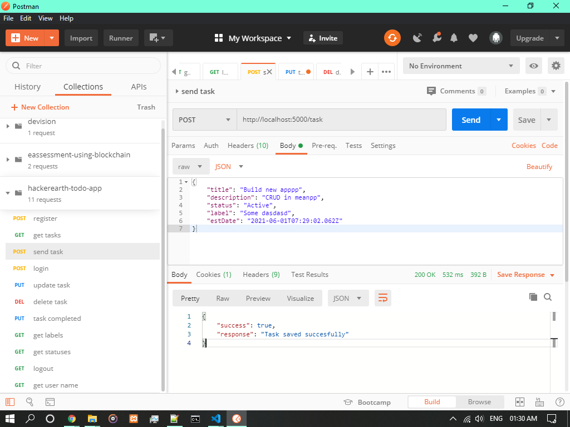This screenshot has width=570, height=427.
Task: Switch mode to Browse
Action: tap(479, 402)
